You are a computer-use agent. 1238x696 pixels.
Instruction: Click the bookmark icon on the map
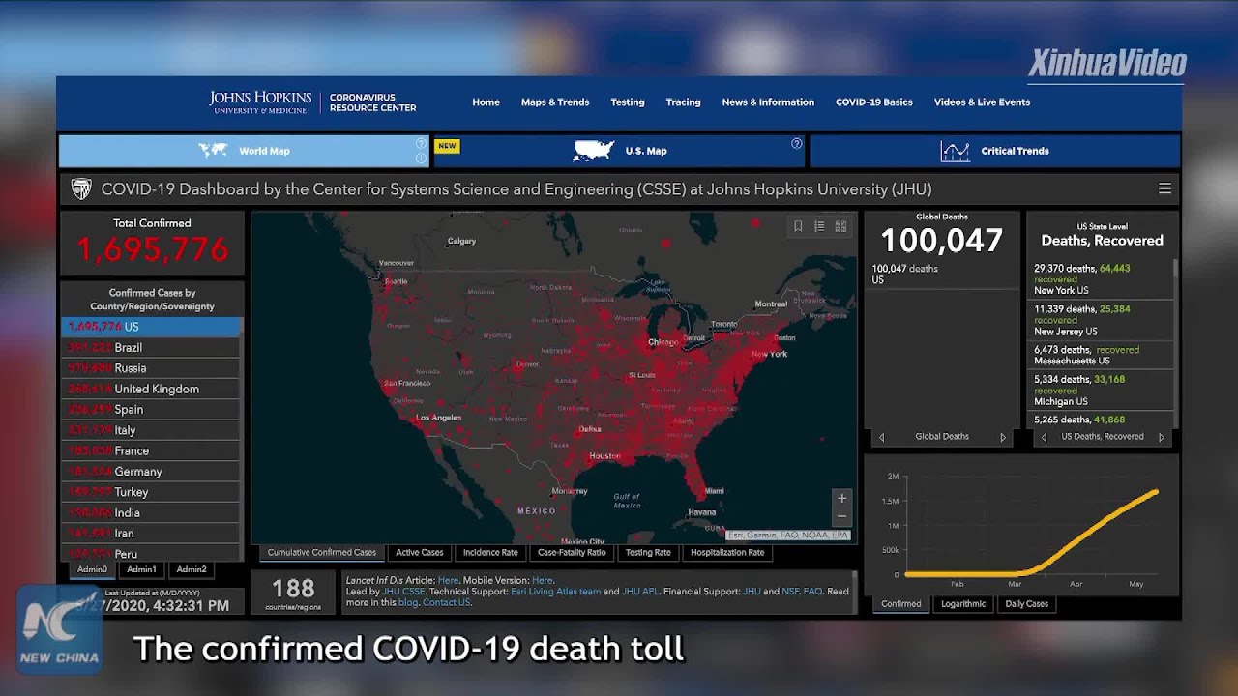[798, 226]
